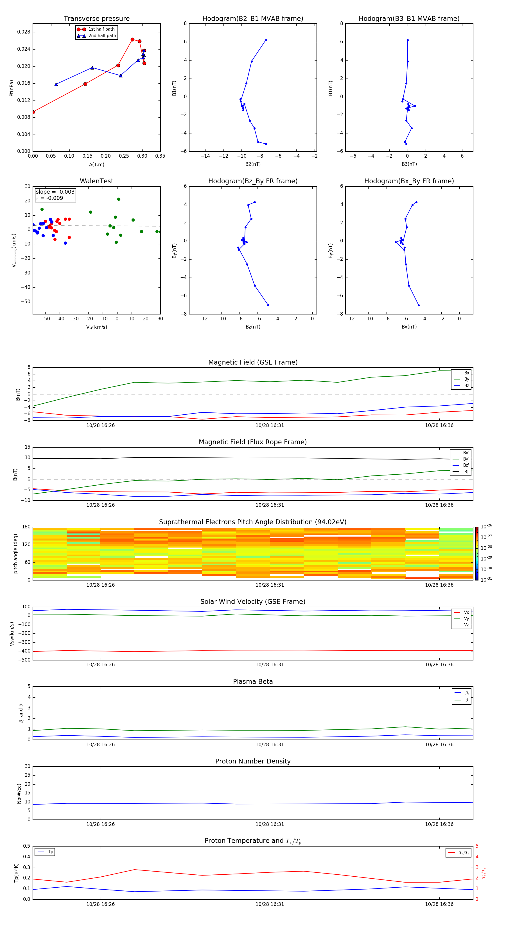This screenshot has width=506, height=929.
Task: Select the Bz' entry in flux rope legend
Action: click(x=461, y=465)
